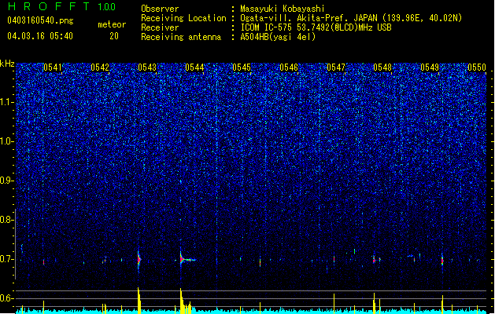
Task: Click the 0550 time marker
Action: click(x=477, y=68)
